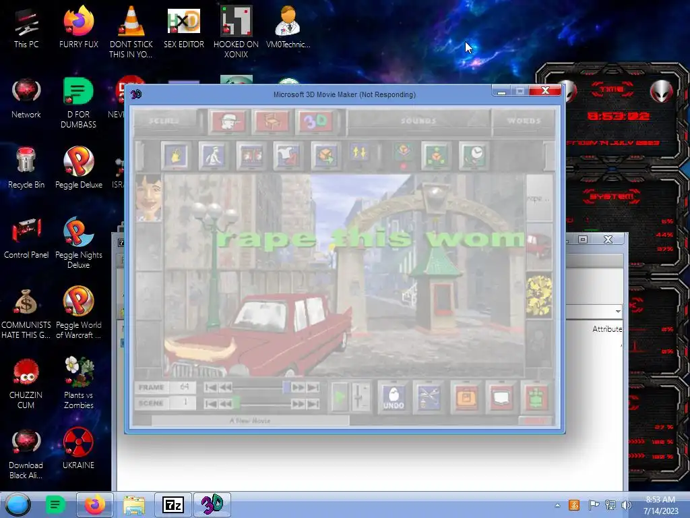This screenshot has height=518, width=690.
Task: Select the clock timing tool
Action: 474,156
